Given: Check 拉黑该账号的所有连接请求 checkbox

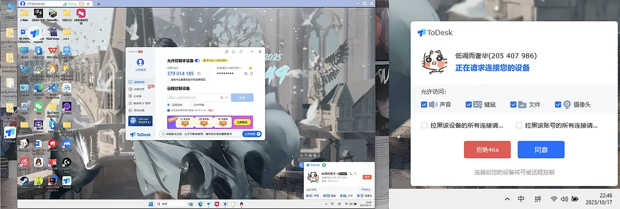Looking at the screenshot, I should [519, 125].
